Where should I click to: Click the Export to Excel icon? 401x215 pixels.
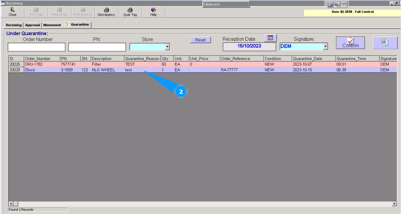[385, 42]
